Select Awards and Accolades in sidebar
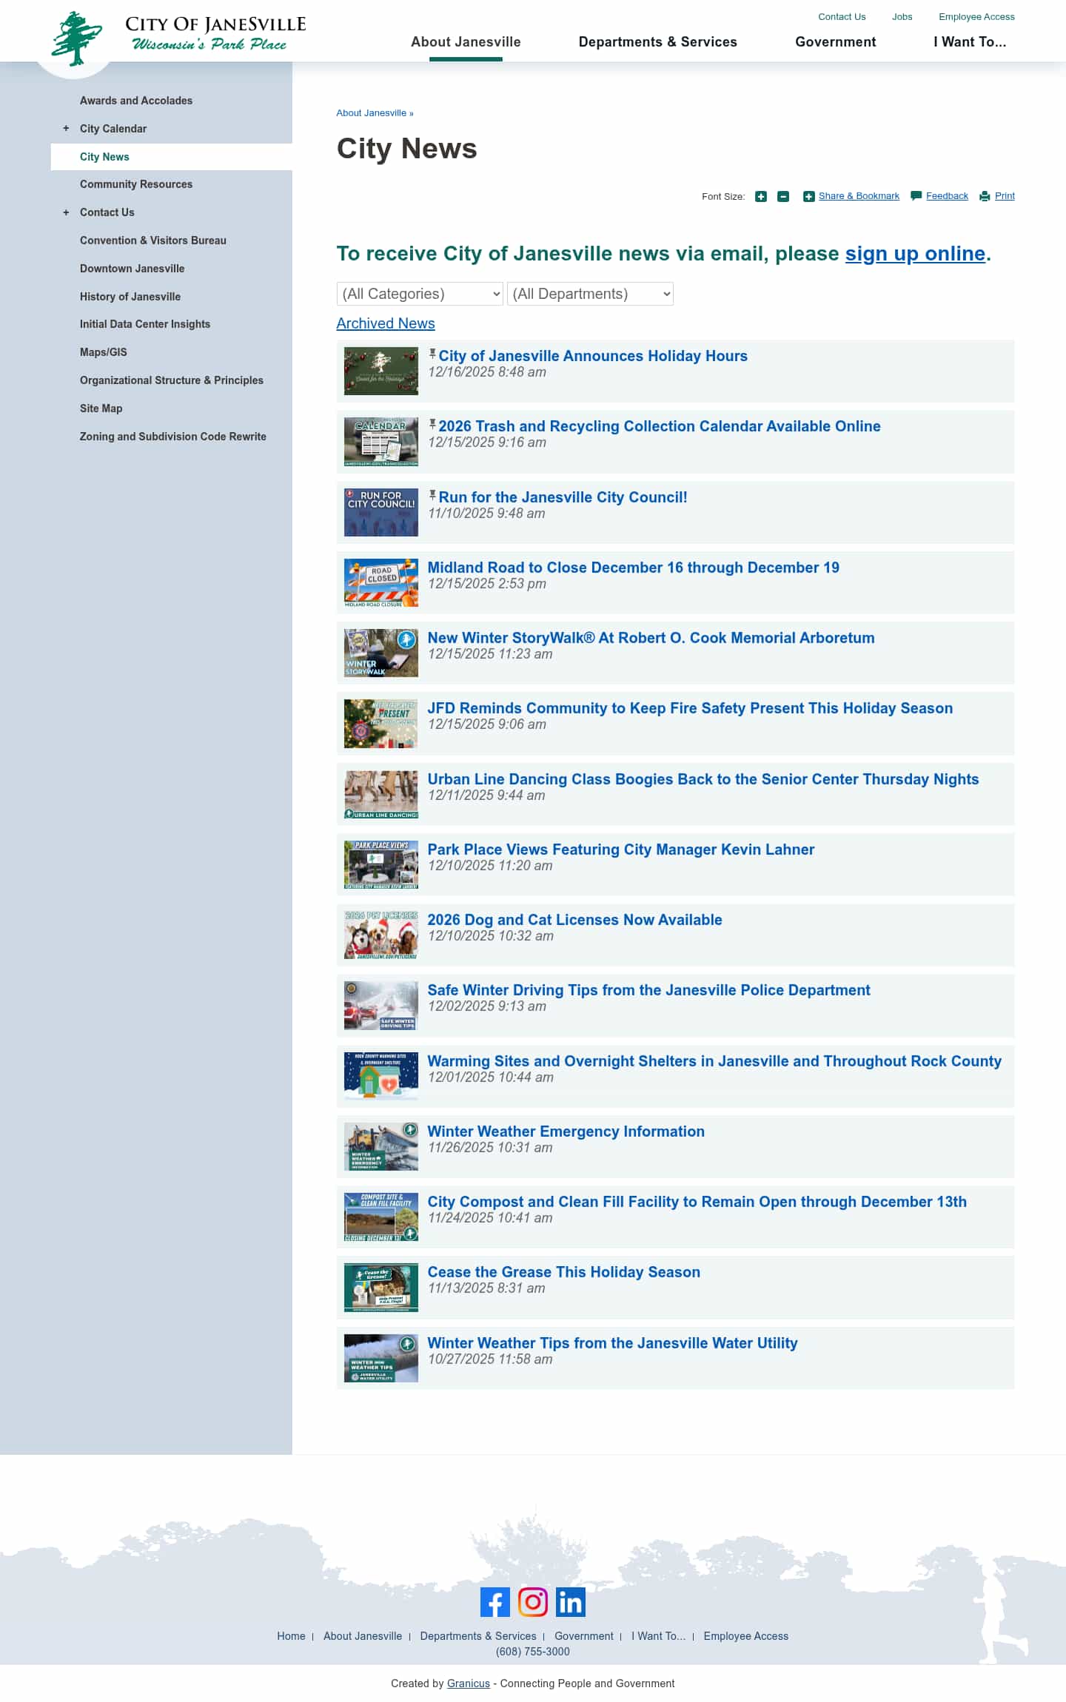This screenshot has height=1702, width=1066. pos(136,101)
